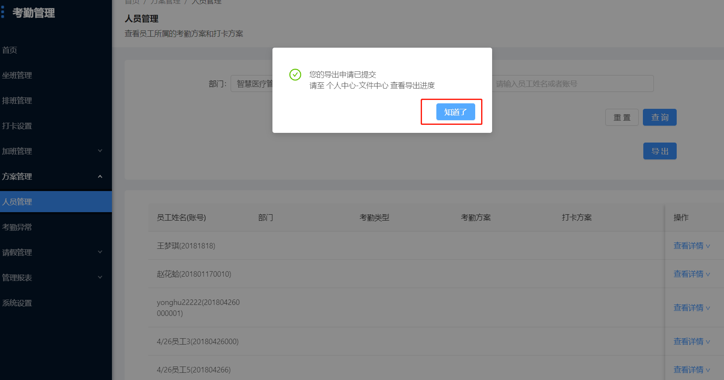Focus the 请输入员工姓名或者账号 search field
724x380 pixels.
[x=573, y=84]
